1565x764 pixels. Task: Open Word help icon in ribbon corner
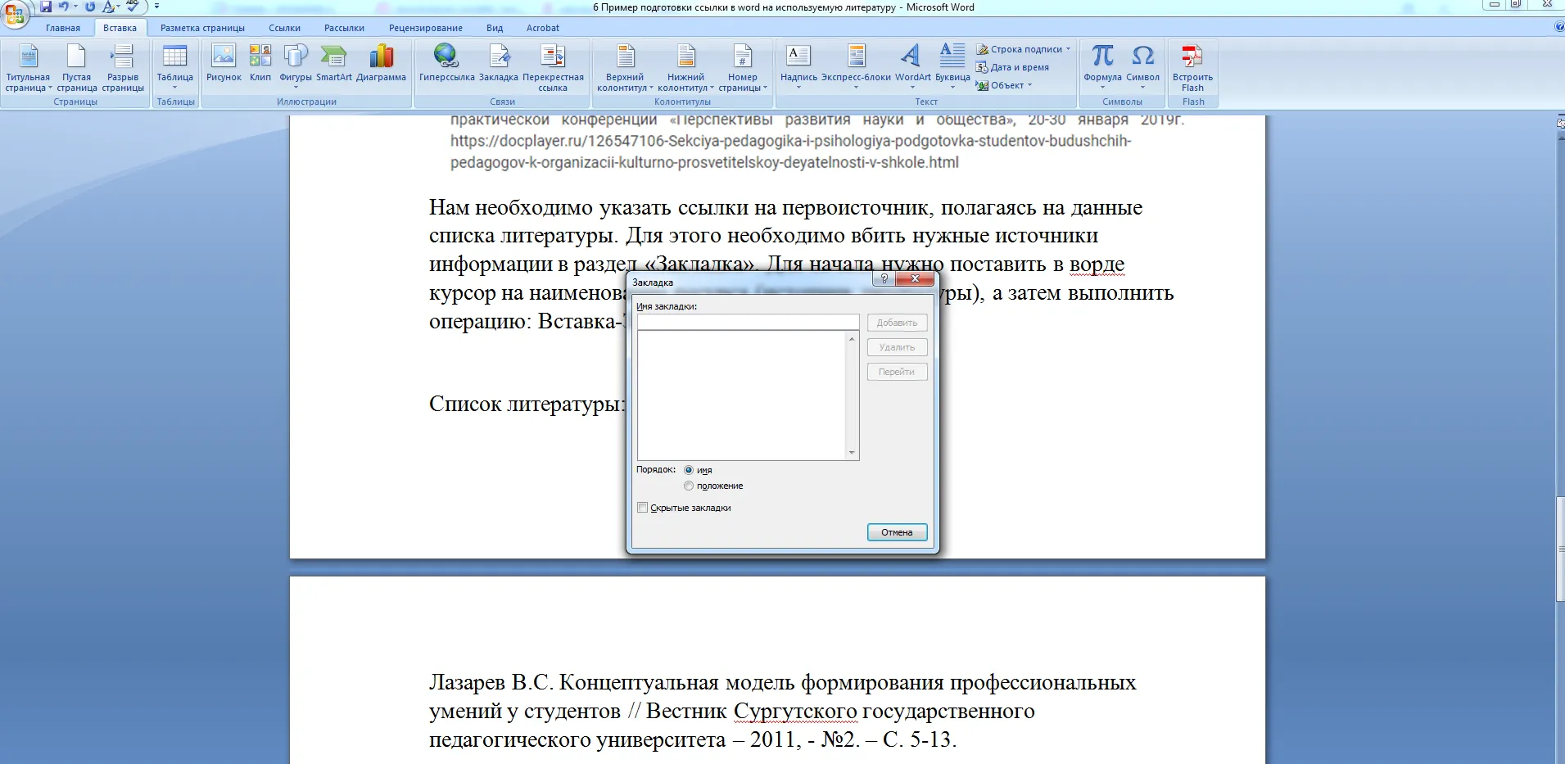tap(1558, 27)
